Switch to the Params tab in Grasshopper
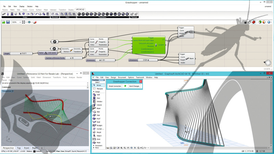Screen dimensions: 274x154 (x=5, y=10)
